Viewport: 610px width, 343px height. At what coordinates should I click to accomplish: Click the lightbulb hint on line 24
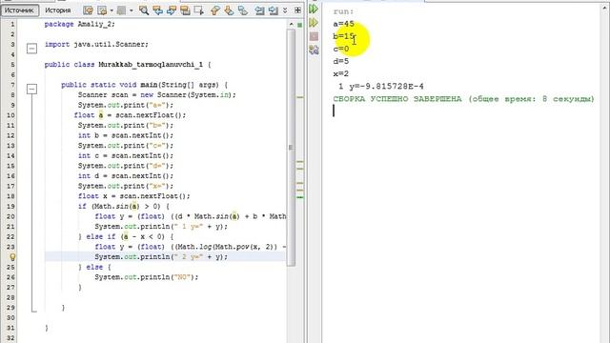click(12, 257)
